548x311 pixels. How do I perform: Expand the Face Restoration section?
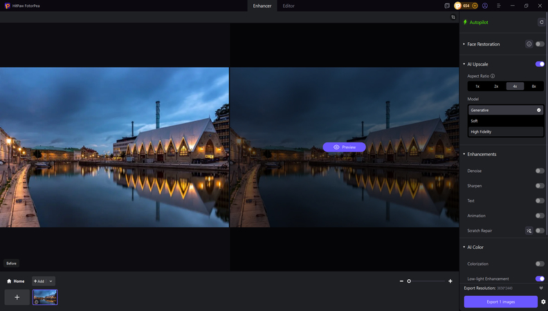464,44
